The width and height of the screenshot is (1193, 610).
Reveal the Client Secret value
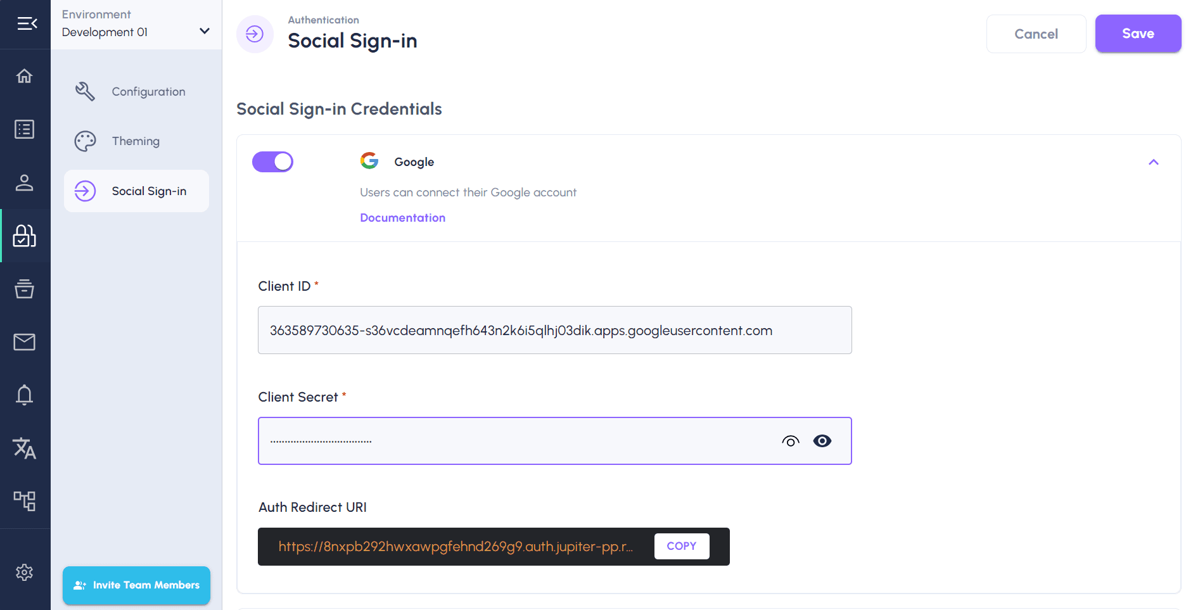click(790, 441)
